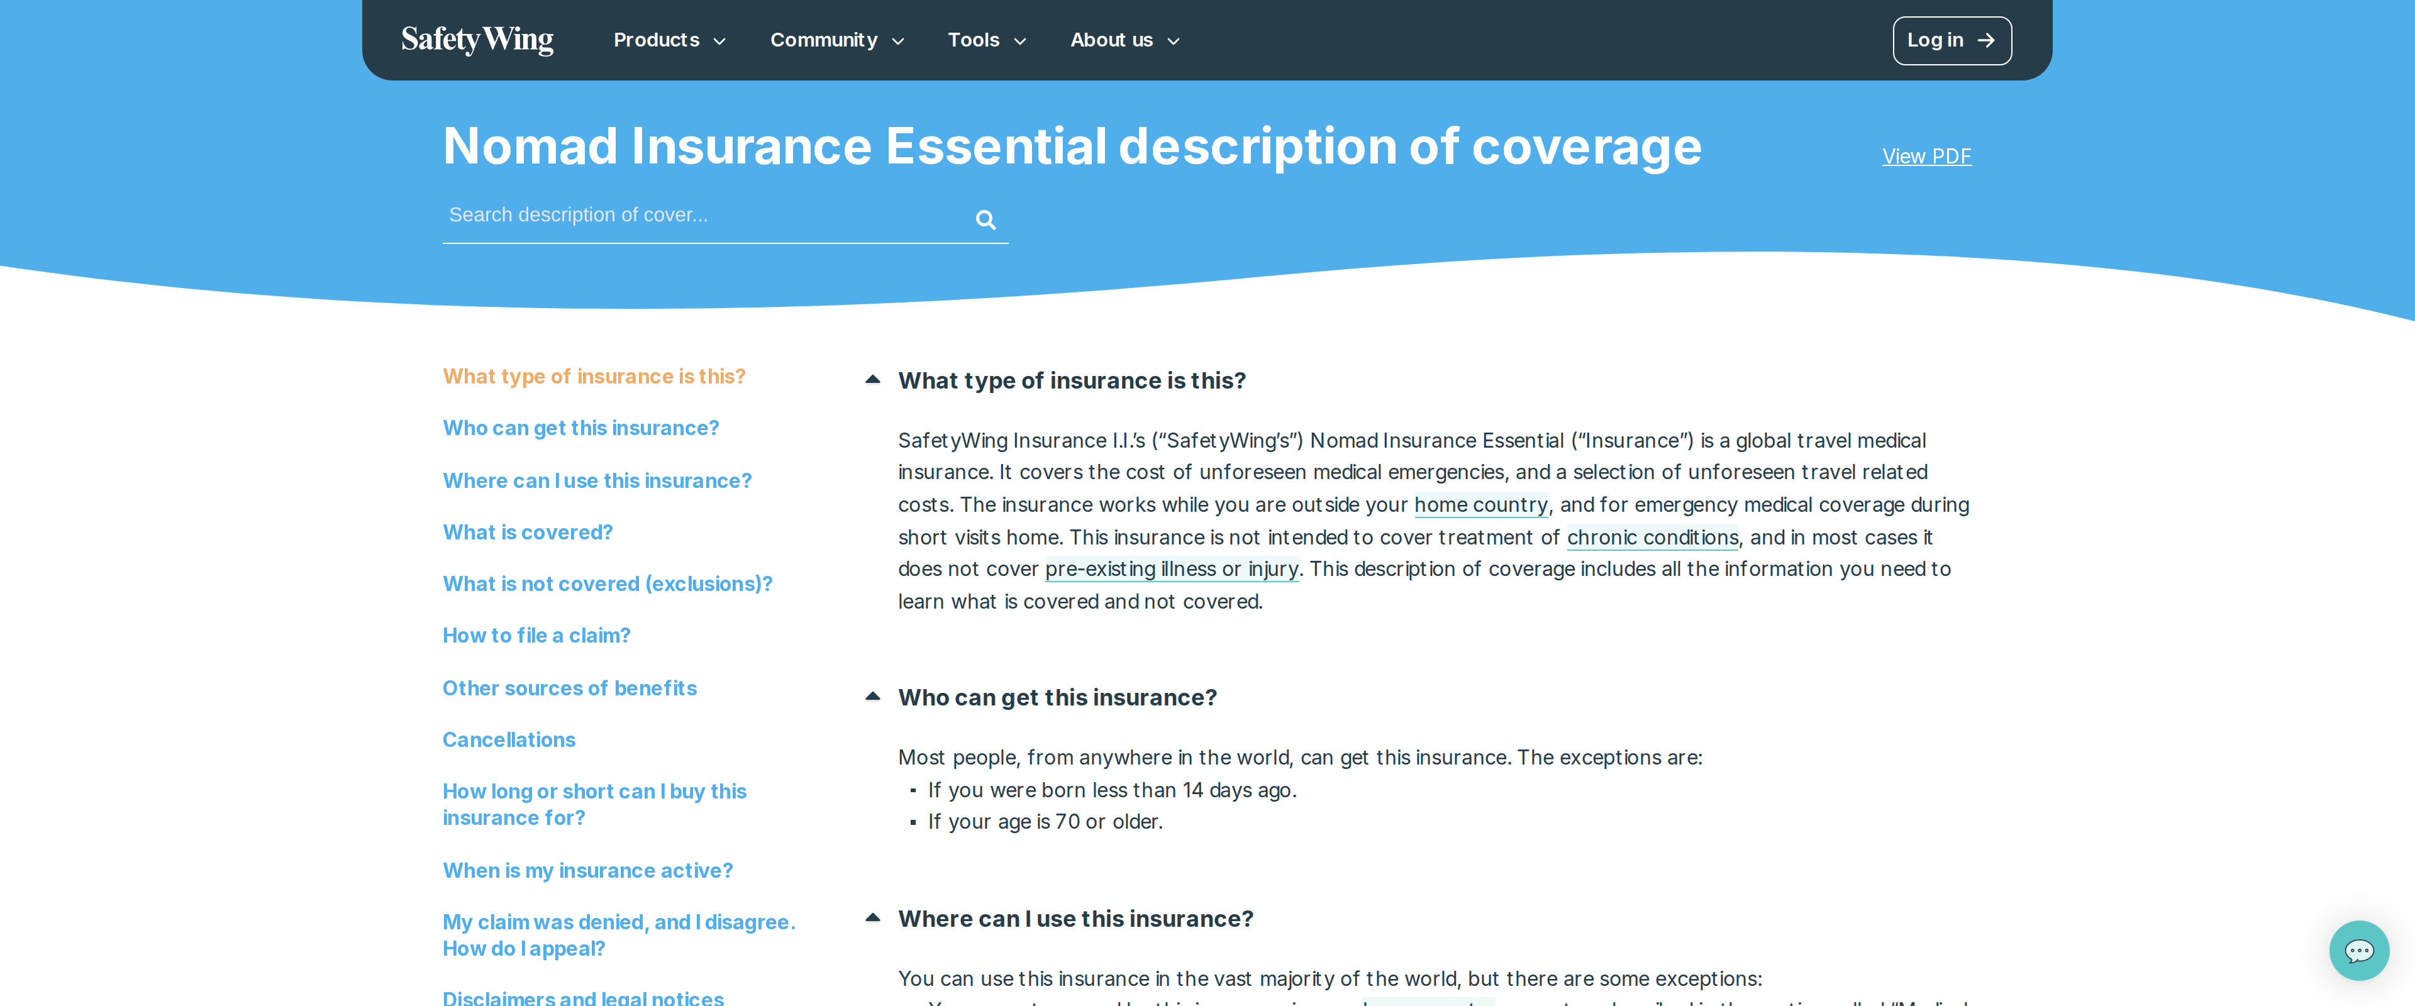Open 'My claim was denied' appeal link
The image size is (2415, 1006).
pos(619,935)
